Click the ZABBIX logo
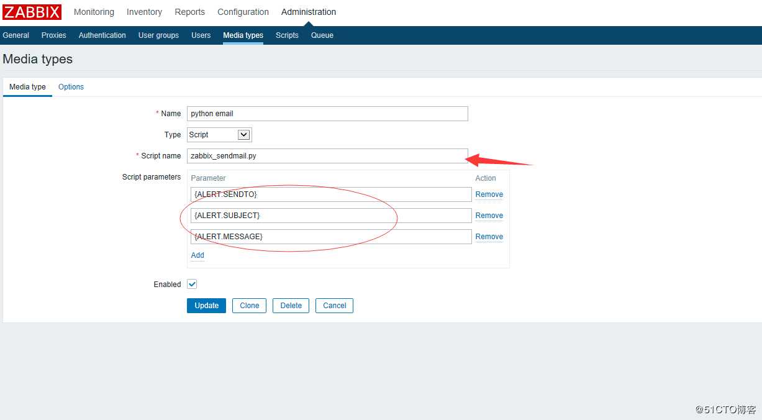Viewport: 762px width, 420px height. (x=32, y=12)
